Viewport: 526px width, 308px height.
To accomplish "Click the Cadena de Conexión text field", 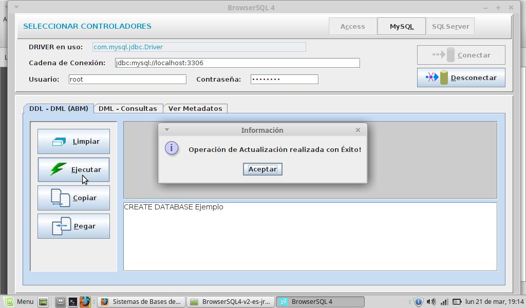I will (236, 63).
